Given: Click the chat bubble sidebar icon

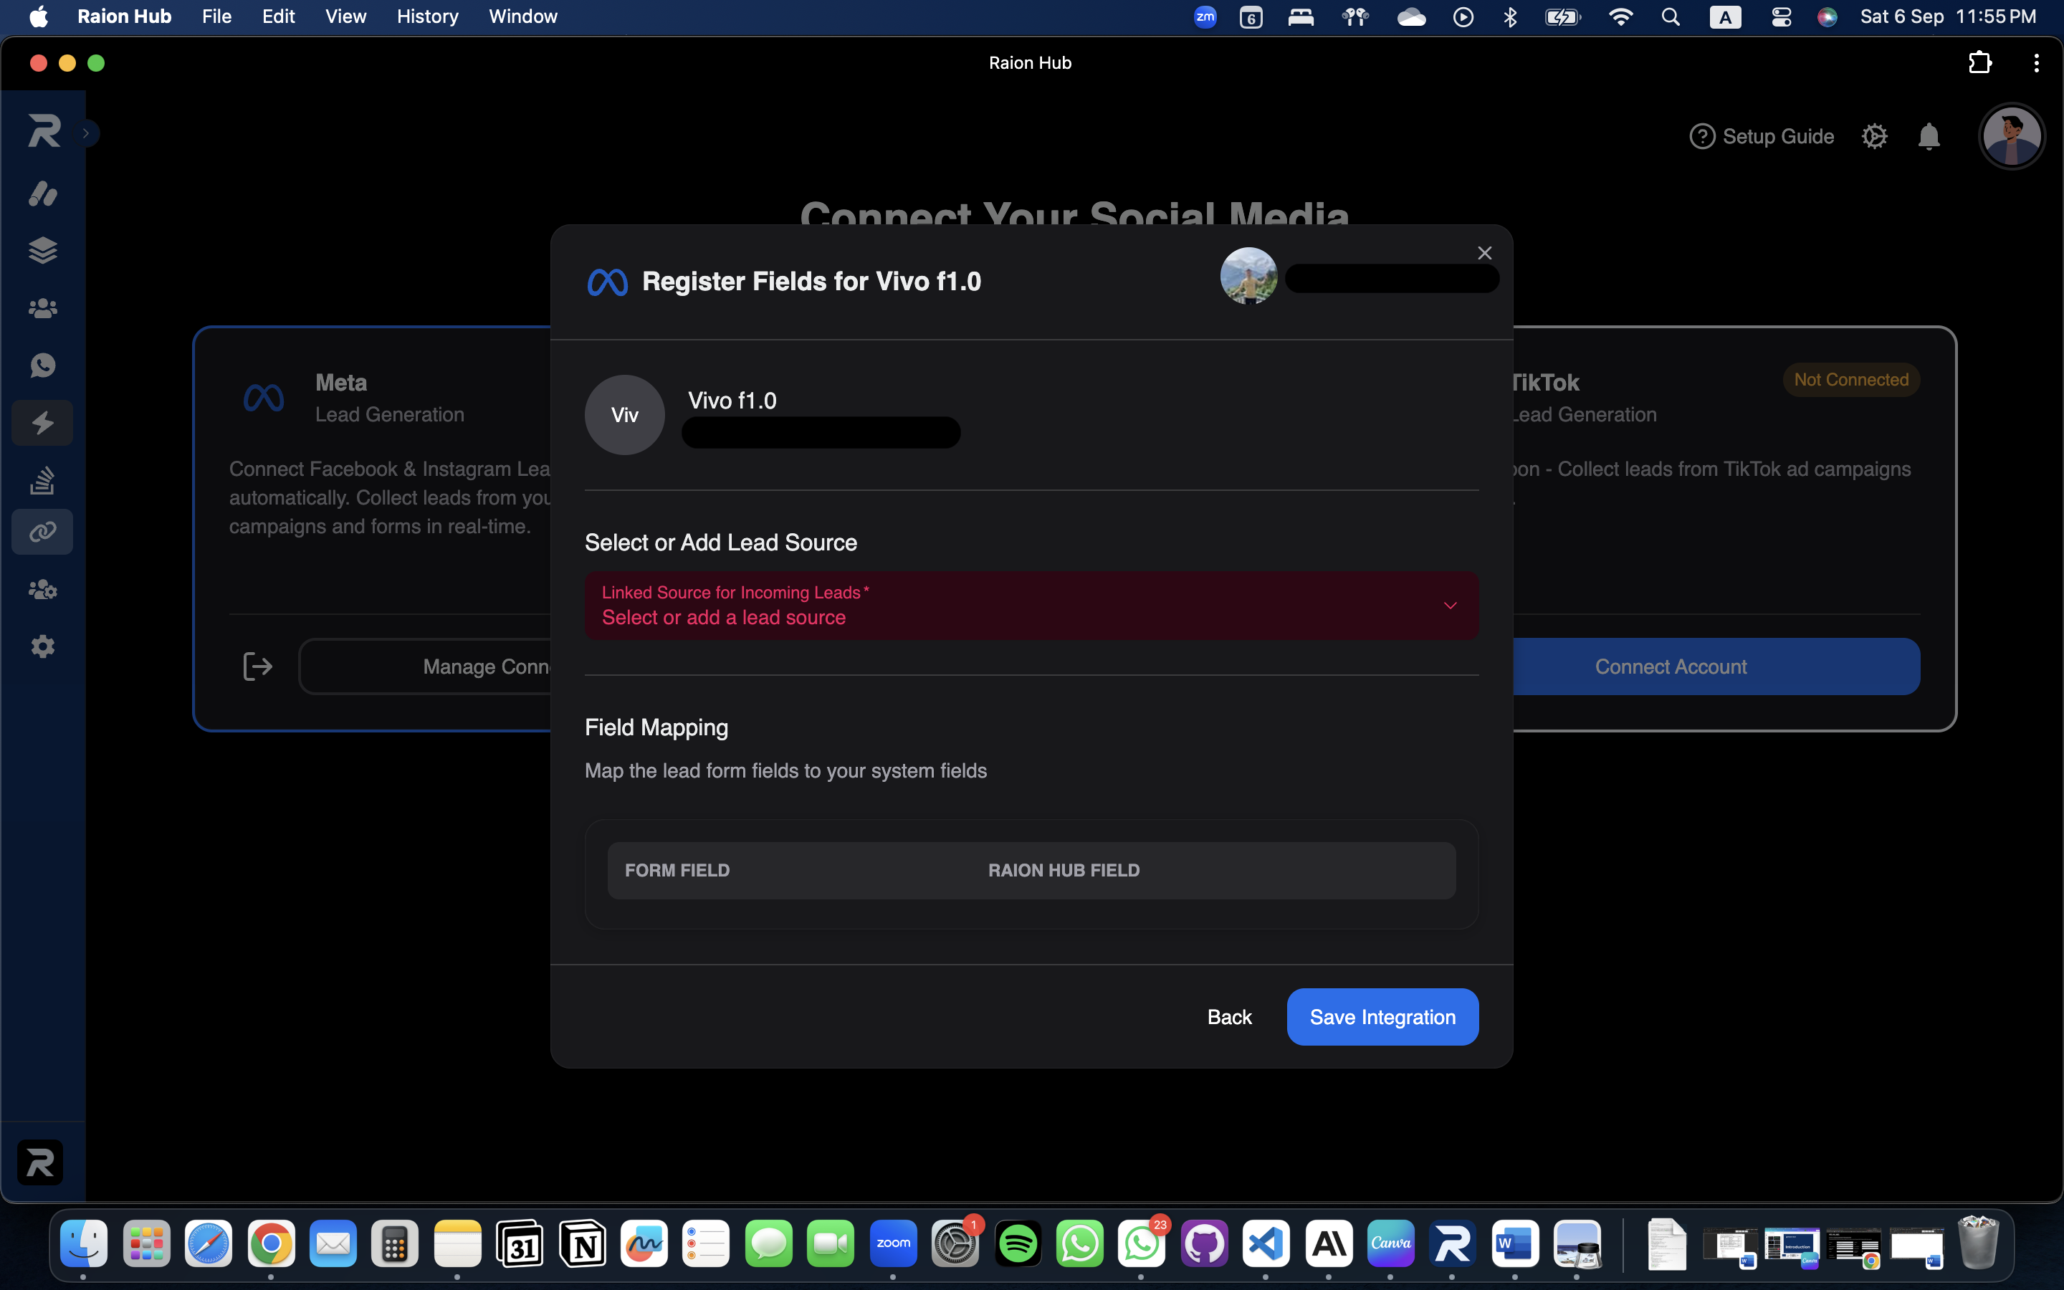Looking at the screenshot, I should tap(43, 366).
